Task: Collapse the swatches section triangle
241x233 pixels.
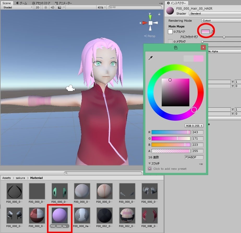Action: point(149,163)
